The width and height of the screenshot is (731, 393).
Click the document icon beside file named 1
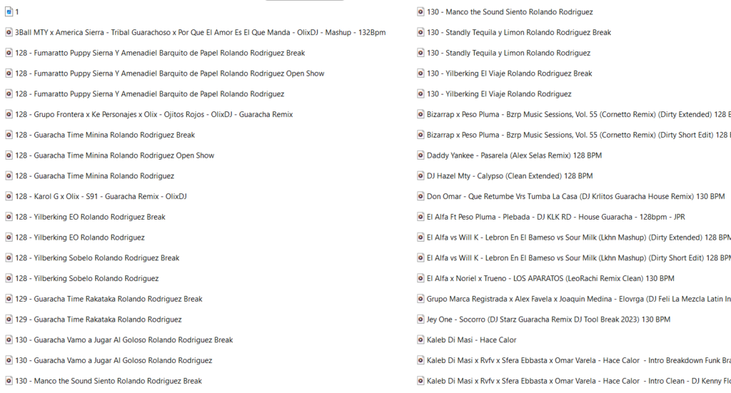pos(9,11)
